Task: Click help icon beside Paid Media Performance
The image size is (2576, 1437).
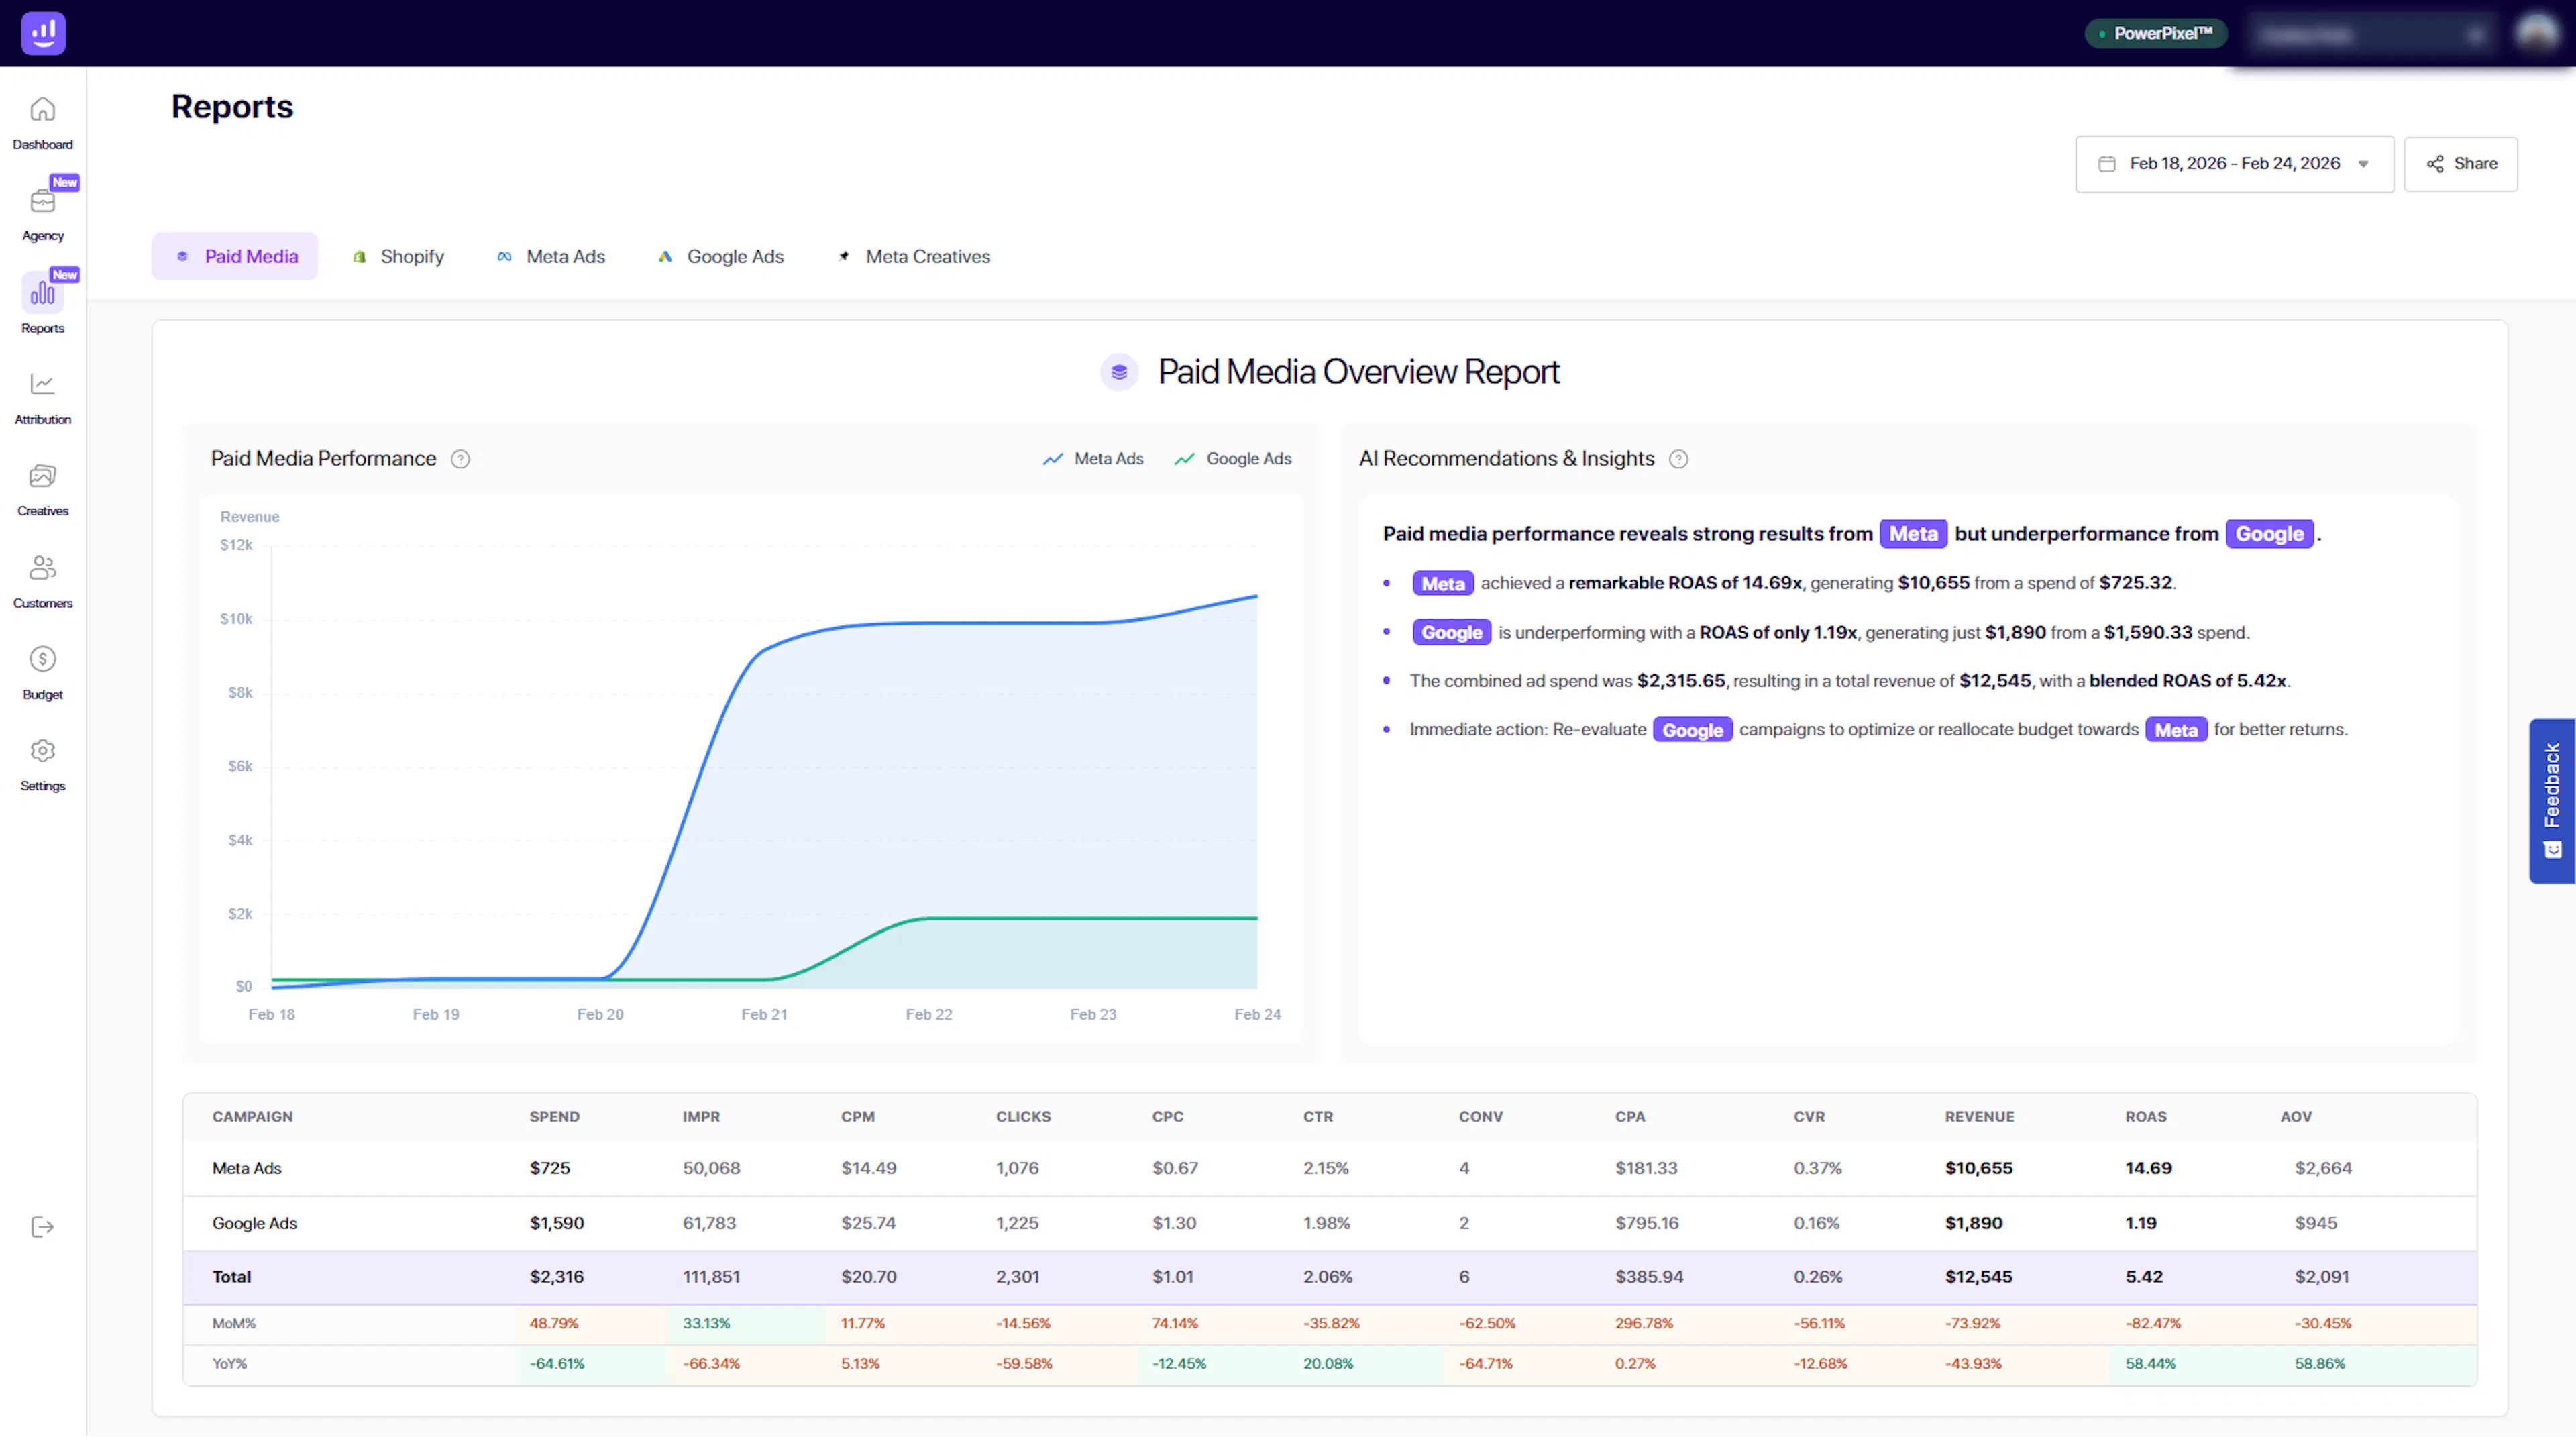Action: (460, 459)
